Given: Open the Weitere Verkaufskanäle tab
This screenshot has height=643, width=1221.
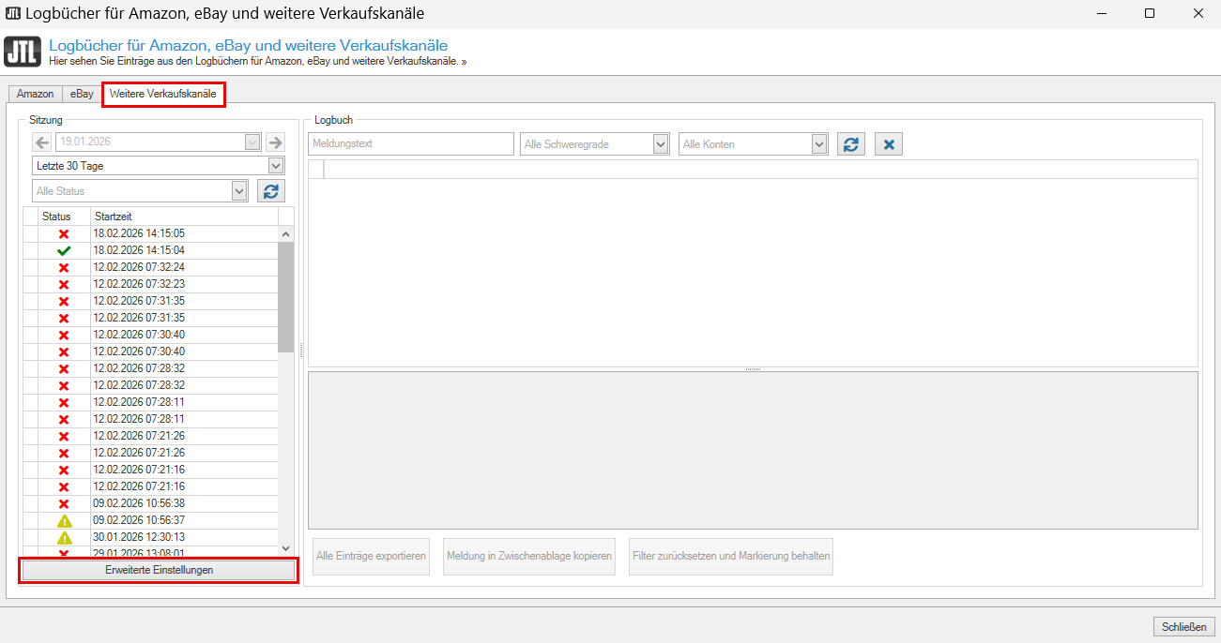Looking at the screenshot, I should tap(162, 94).
